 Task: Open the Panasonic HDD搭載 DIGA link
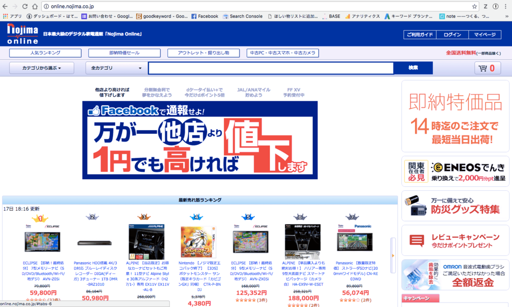tap(95, 274)
